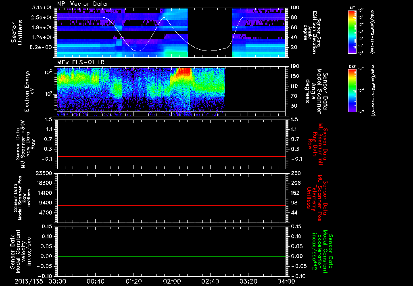
Task: Click the green line in the velocity panel
Action: (x=171, y=256)
